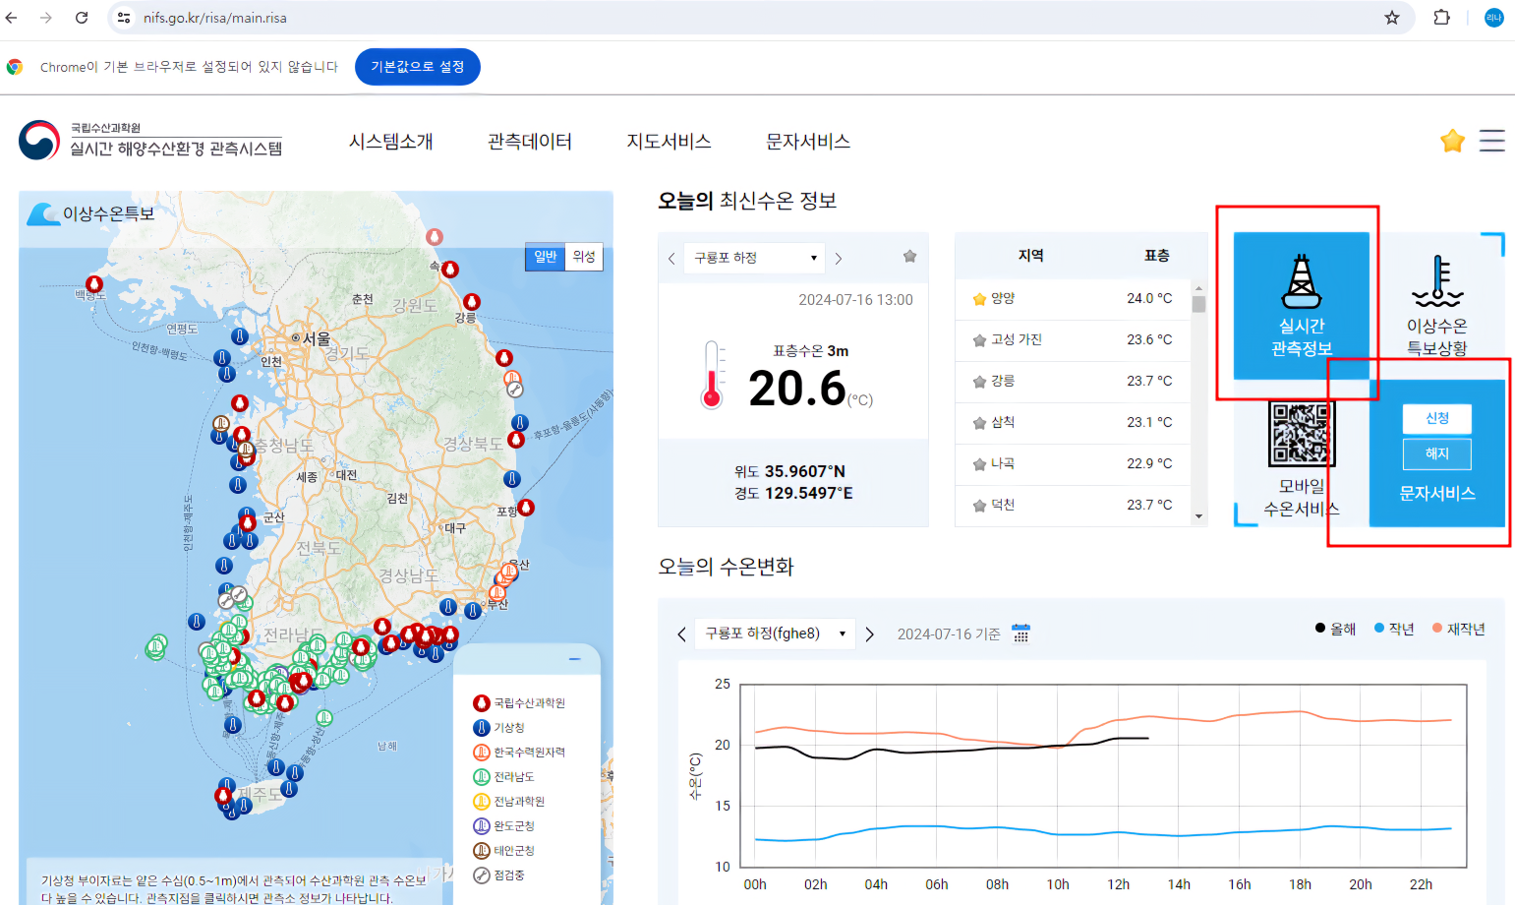
Task: Go to next station in info card
Action: 839,259
